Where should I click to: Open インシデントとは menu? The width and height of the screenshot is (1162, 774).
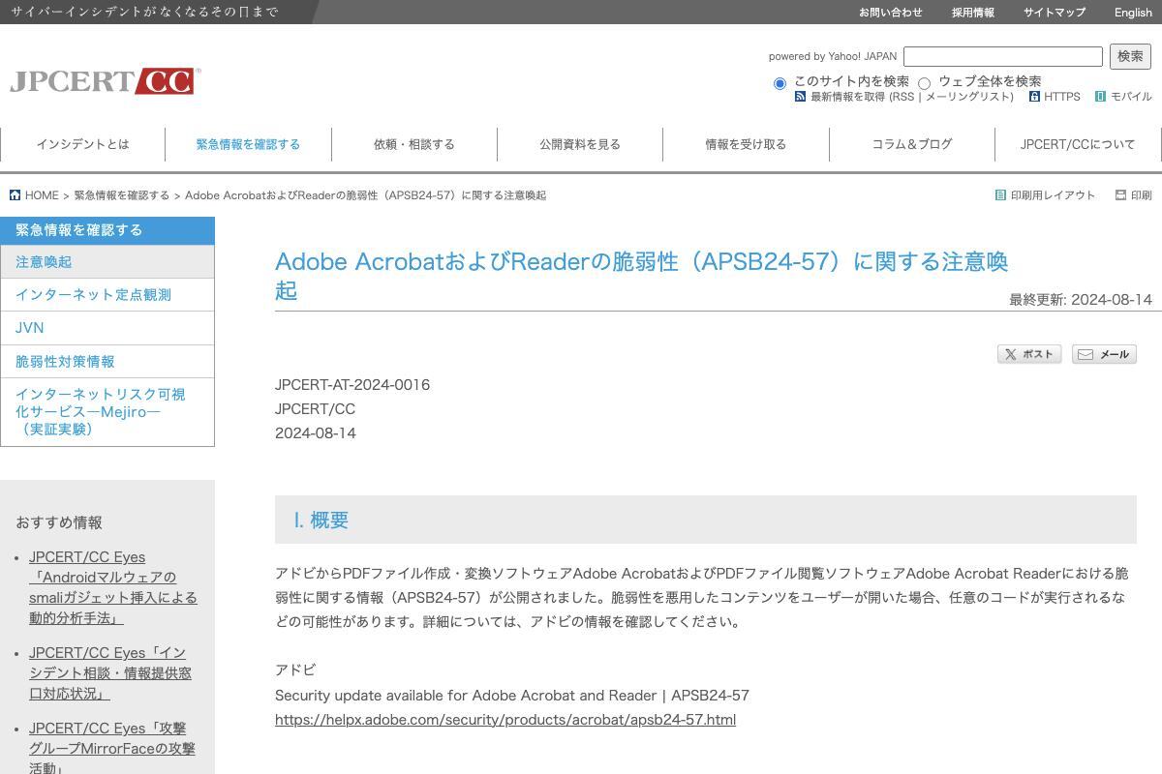point(83,144)
